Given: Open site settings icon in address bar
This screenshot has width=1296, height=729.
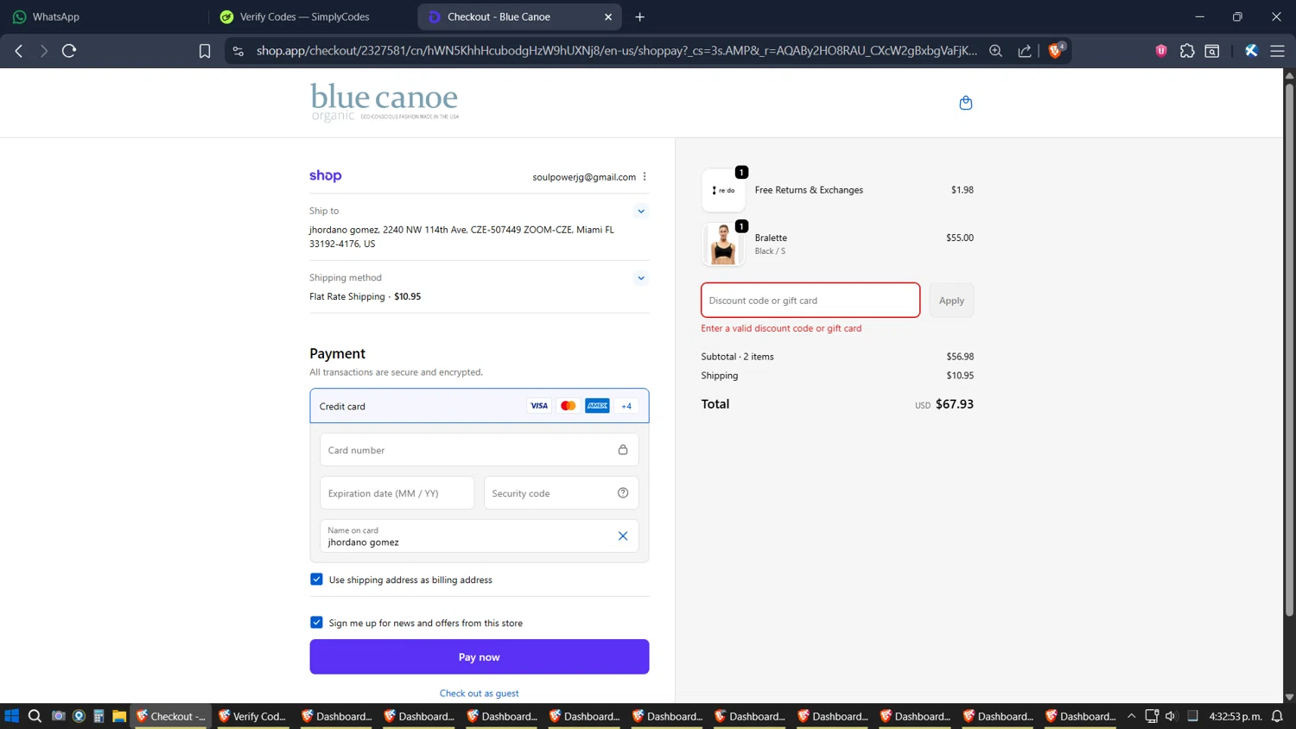Looking at the screenshot, I should pos(238,51).
